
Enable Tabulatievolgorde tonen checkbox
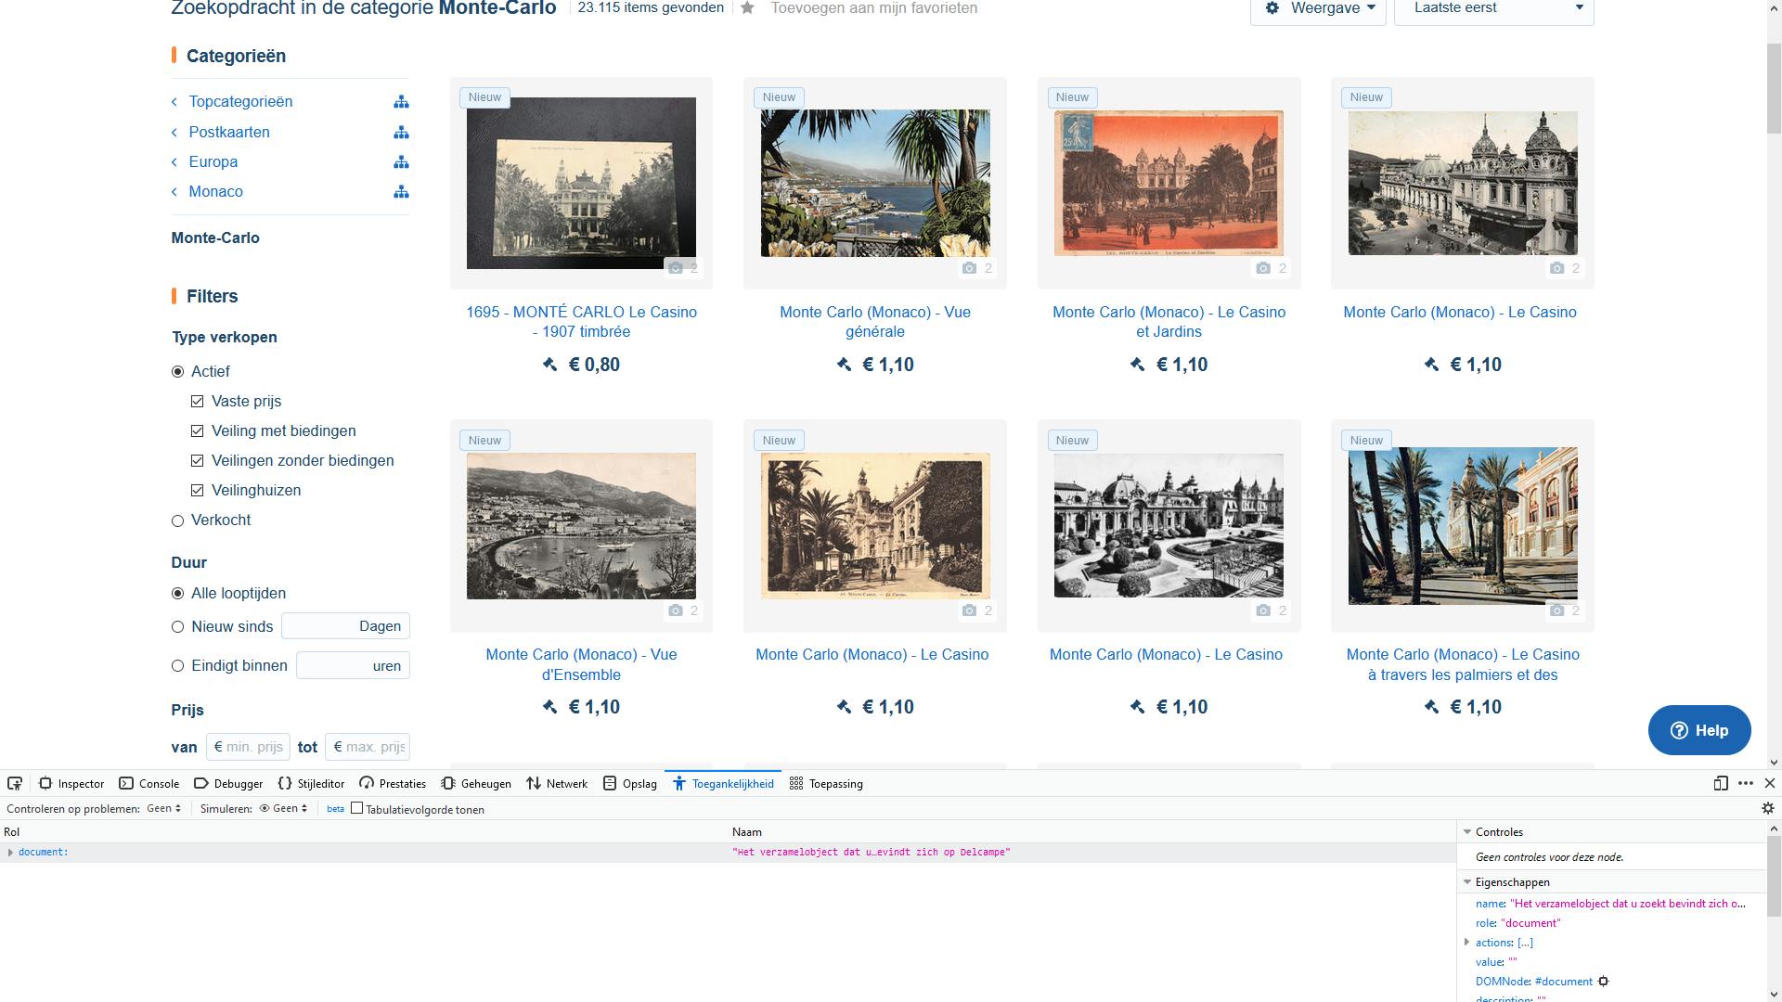(x=356, y=809)
